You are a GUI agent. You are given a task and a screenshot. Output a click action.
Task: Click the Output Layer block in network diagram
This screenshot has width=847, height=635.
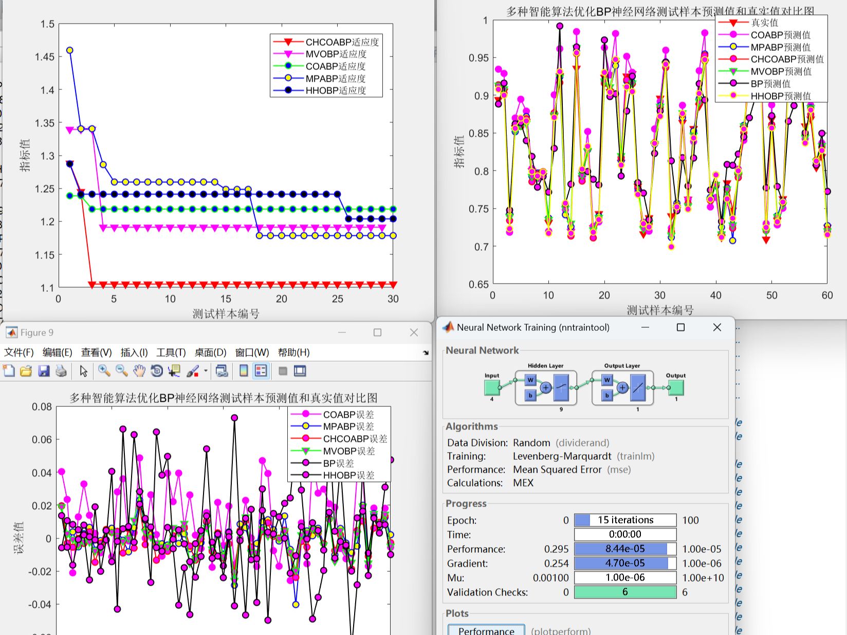[x=622, y=388]
